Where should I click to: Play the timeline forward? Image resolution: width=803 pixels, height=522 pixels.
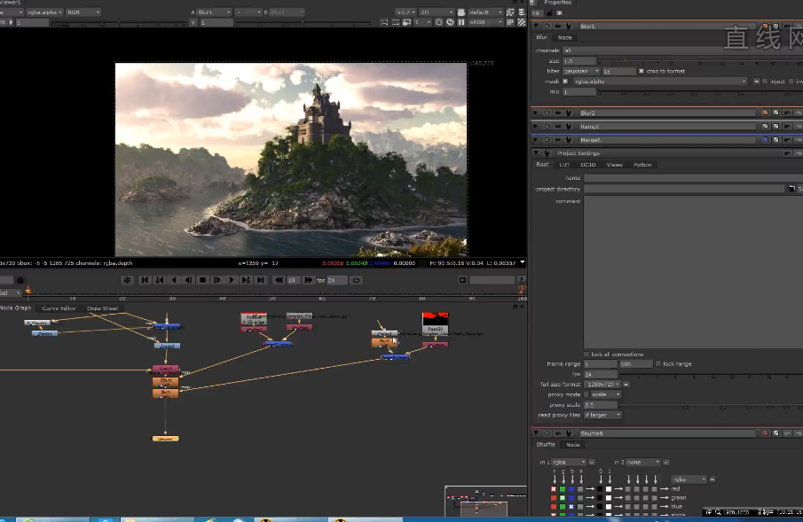pos(232,280)
